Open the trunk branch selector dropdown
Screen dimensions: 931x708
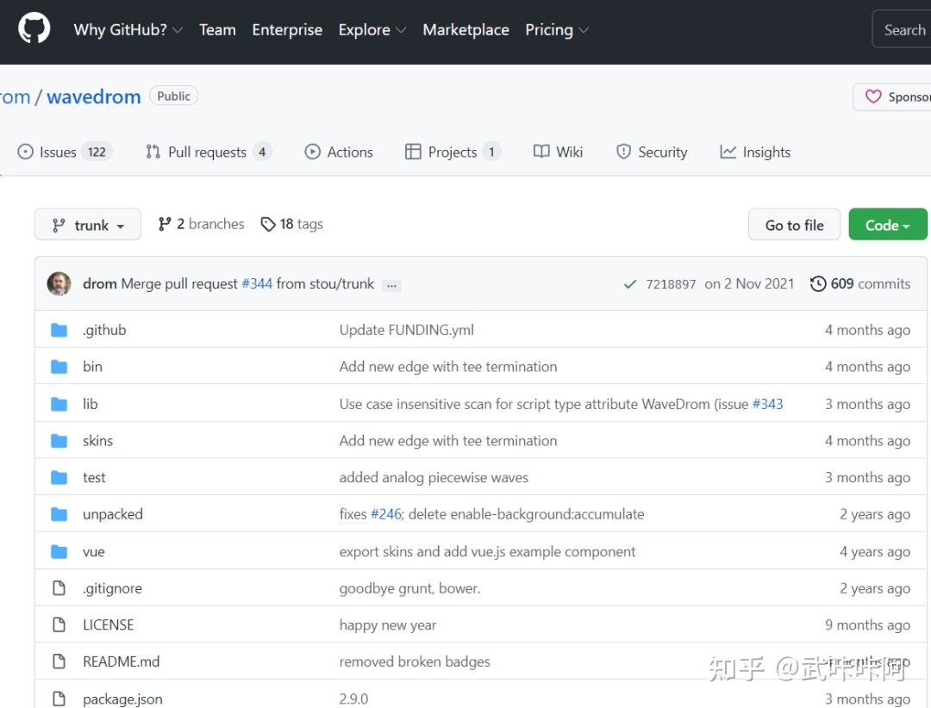[x=88, y=225]
